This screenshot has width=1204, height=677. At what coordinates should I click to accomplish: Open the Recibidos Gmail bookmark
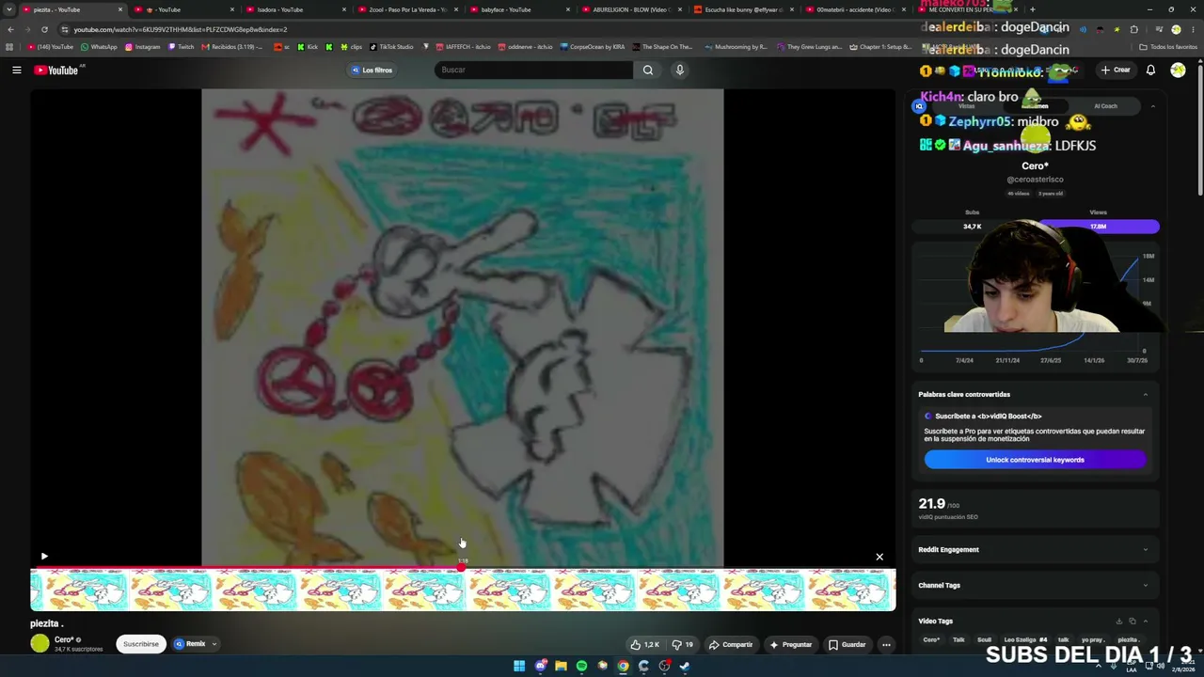click(x=232, y=47)
